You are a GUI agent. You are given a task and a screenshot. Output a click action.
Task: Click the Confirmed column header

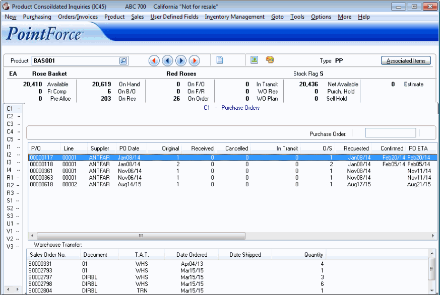(x=389, y=148)
